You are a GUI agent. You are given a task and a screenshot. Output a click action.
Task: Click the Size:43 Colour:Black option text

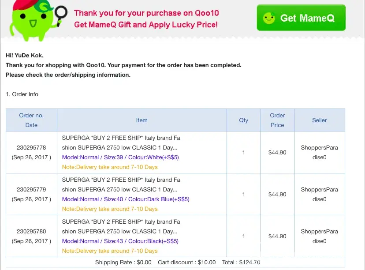(120, 241)
